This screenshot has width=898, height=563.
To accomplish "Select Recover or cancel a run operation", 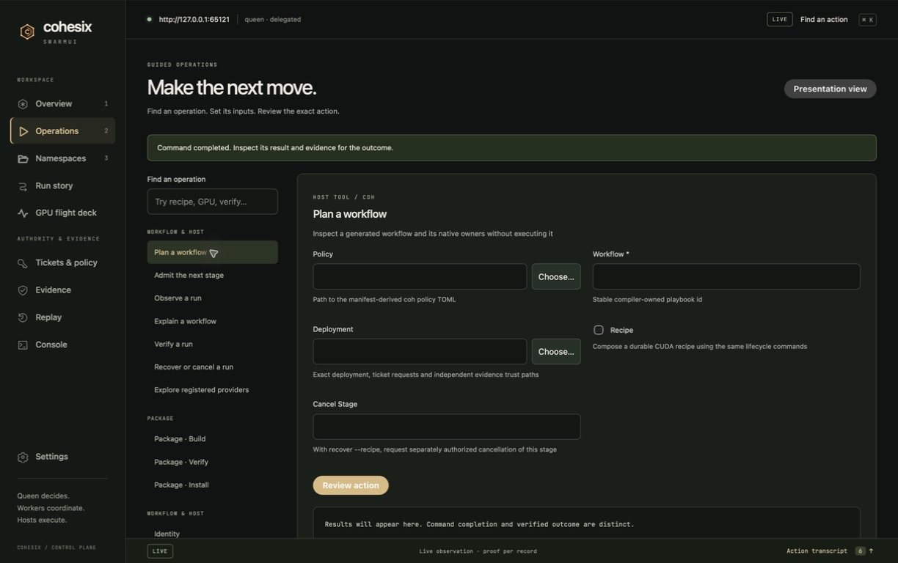I will [x=213, y=367].
